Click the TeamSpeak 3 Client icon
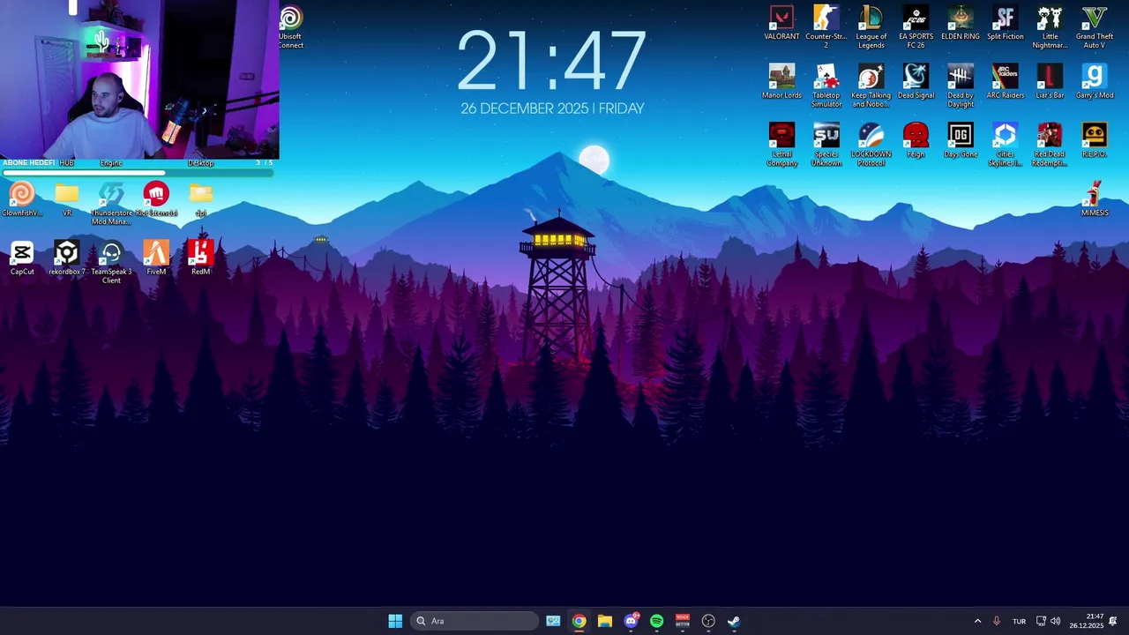 (x=111, y=262)
